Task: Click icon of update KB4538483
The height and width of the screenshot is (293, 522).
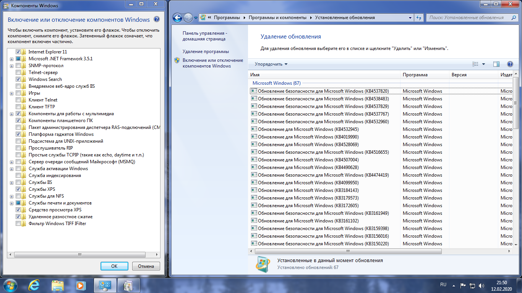Action: (254, 98)
